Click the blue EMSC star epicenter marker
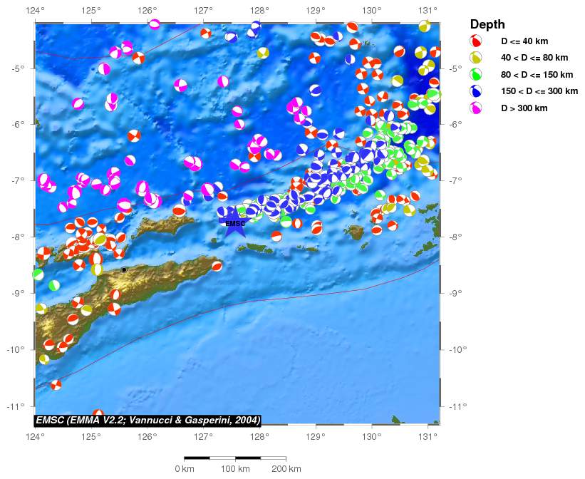The width and height of the screenshot is (585, 479). 235,223
